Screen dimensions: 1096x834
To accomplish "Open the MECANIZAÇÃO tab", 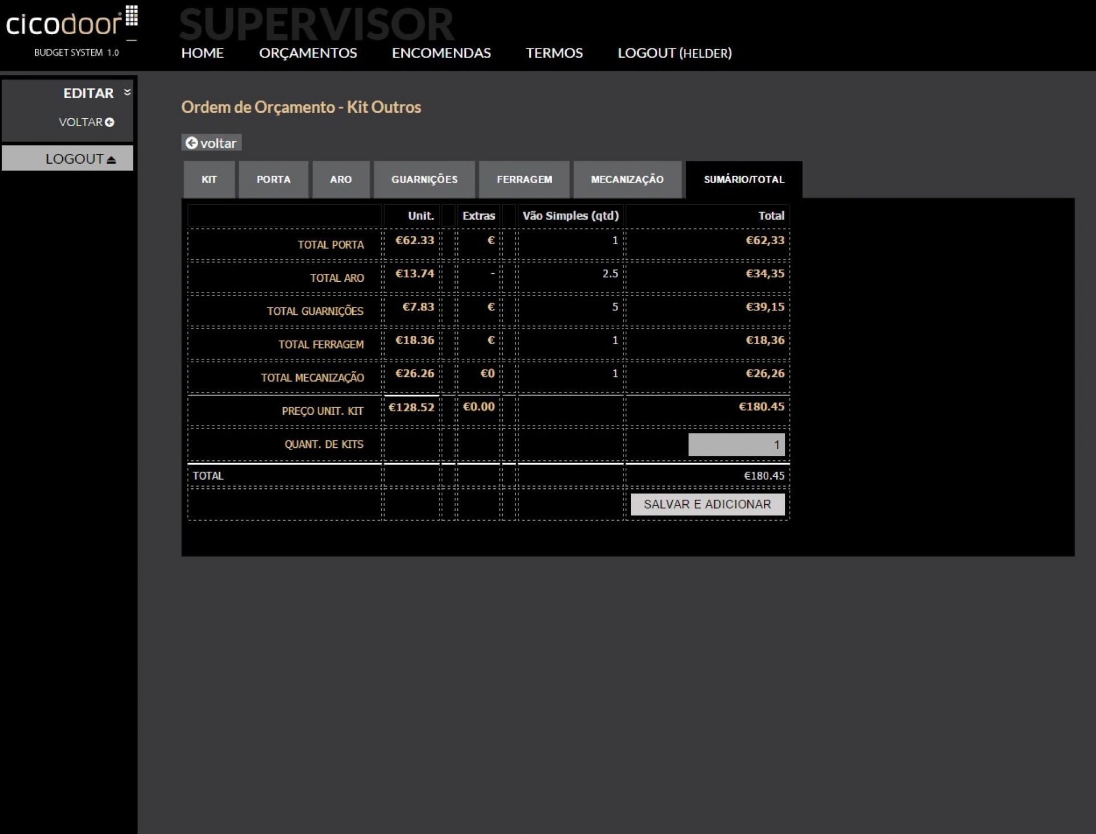I will point(627,179).
